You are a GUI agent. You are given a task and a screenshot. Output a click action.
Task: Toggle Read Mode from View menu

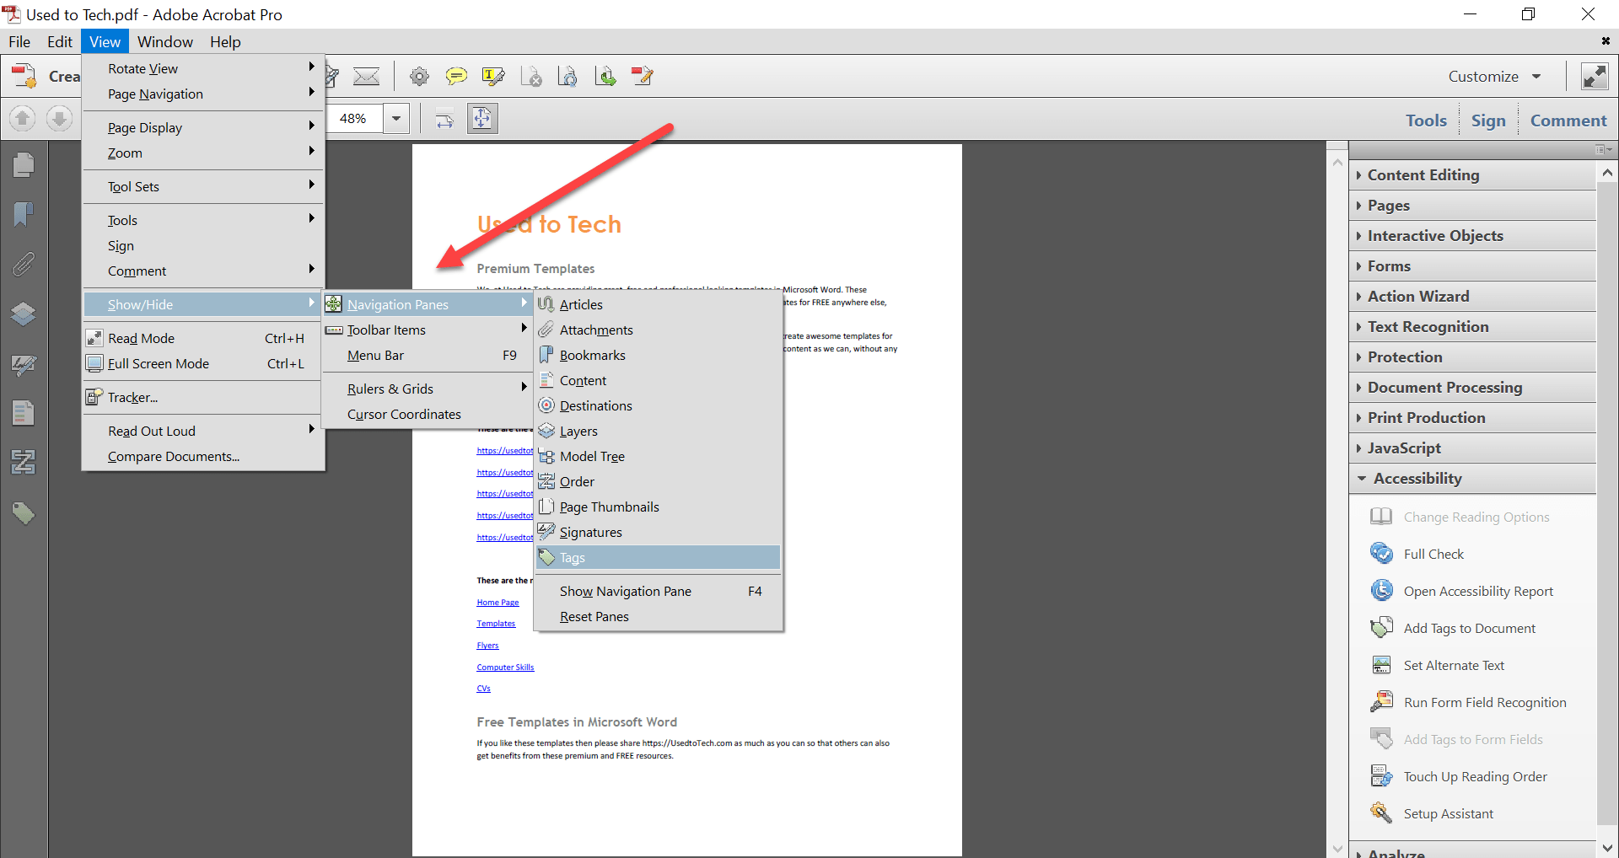[203, 338]
